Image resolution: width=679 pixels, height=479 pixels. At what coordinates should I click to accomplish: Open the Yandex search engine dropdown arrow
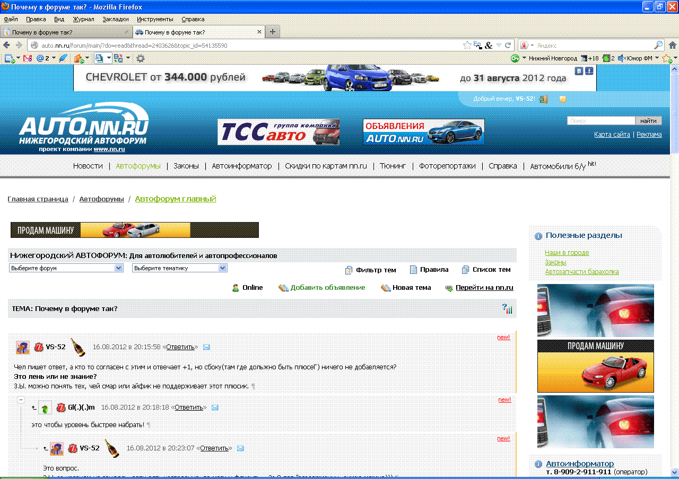coord(532,45)
